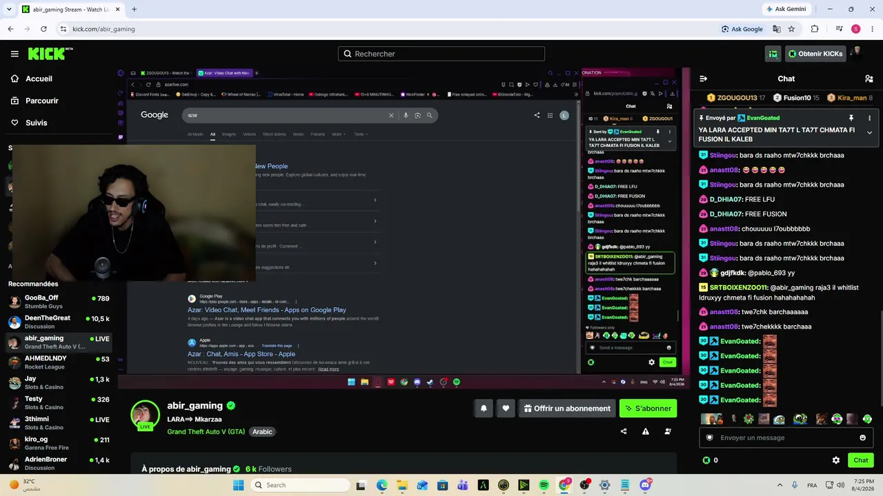This screenshot has height=496, width=883.
Task: Open abir_gaming streamer avatar
Action: coord(145,415)
